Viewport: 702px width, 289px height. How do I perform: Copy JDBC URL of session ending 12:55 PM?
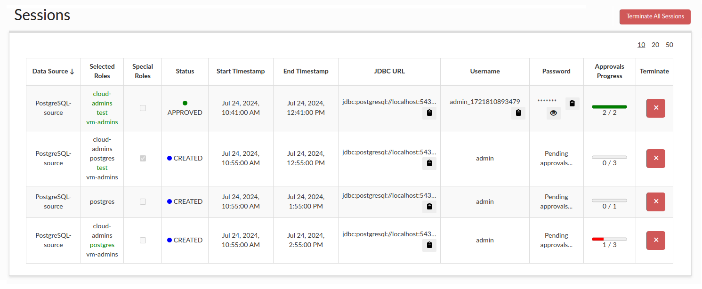(429, 163)
